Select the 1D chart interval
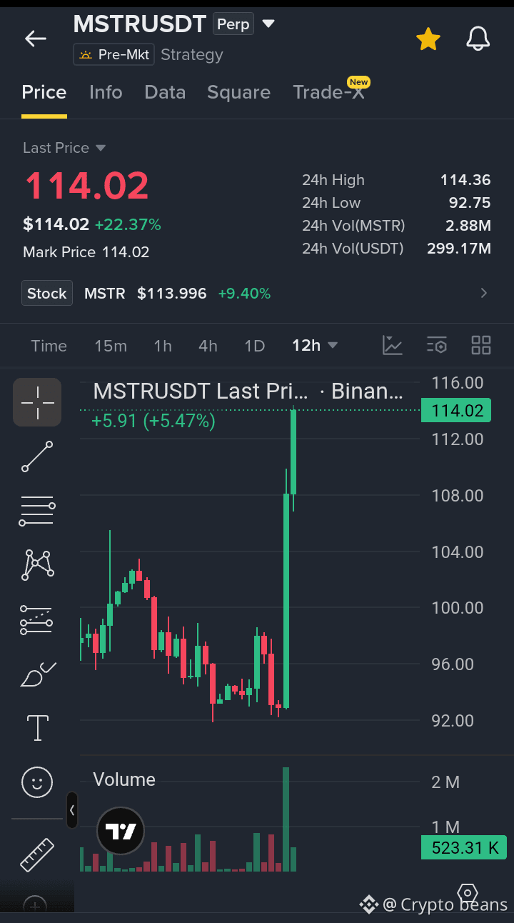514x923 pixels. coord(254,346)
